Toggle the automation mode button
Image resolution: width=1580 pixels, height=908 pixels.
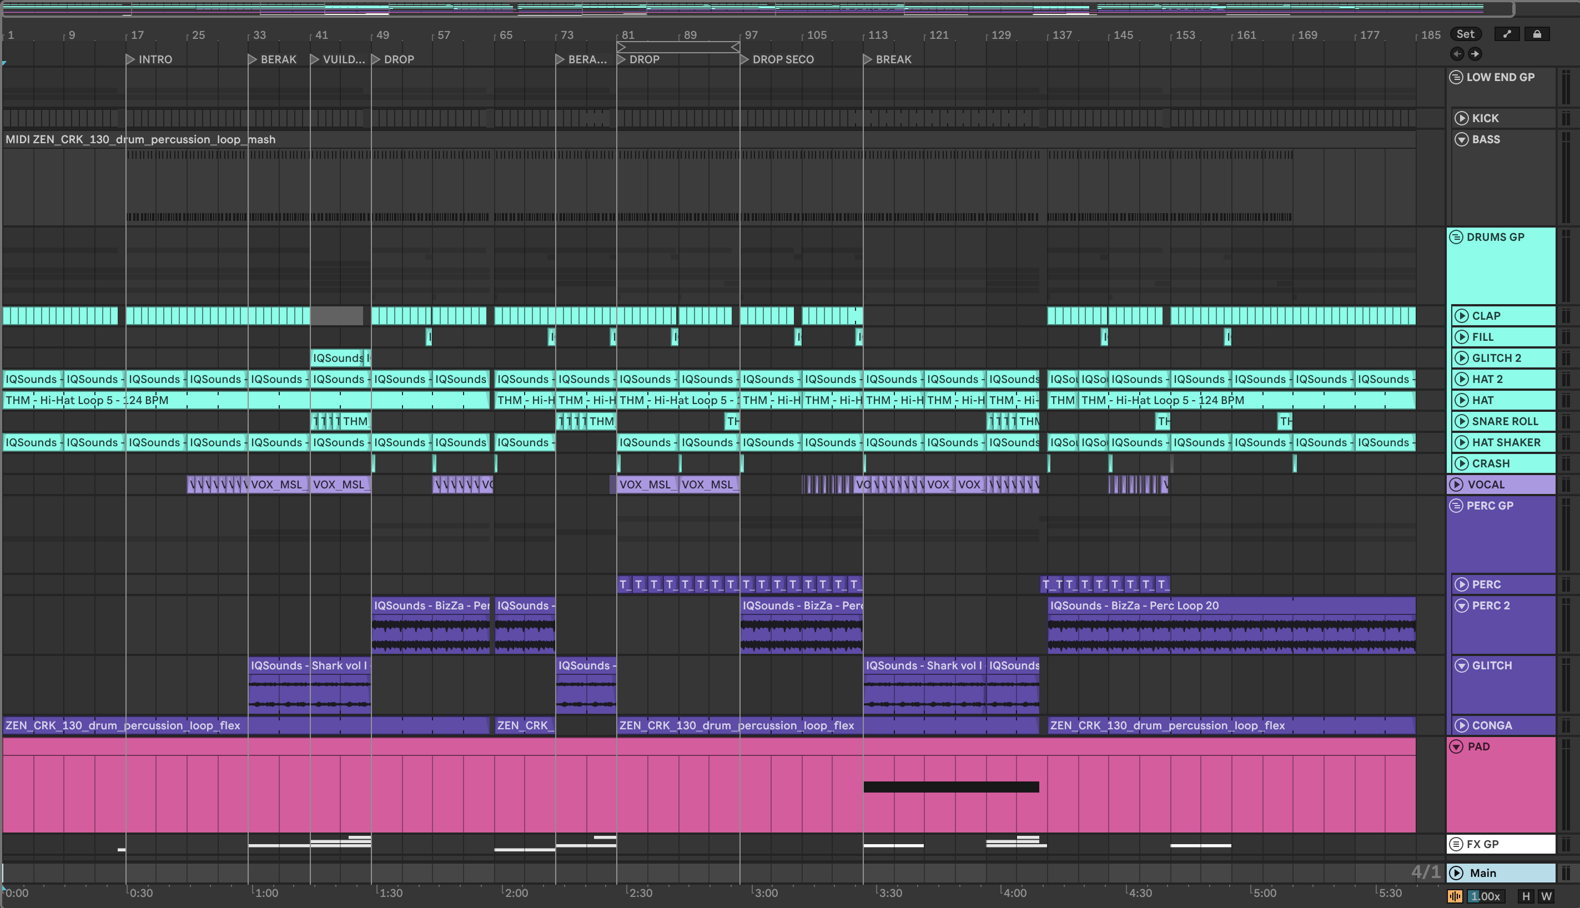tap(1507, 34)
